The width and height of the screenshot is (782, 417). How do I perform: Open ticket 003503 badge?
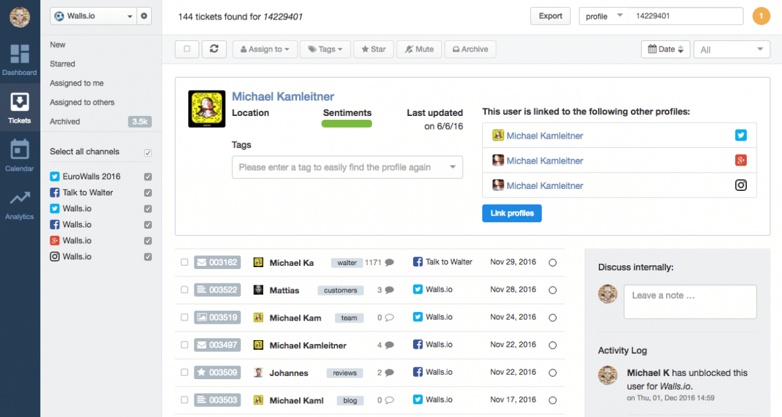(x=217, y=400)
